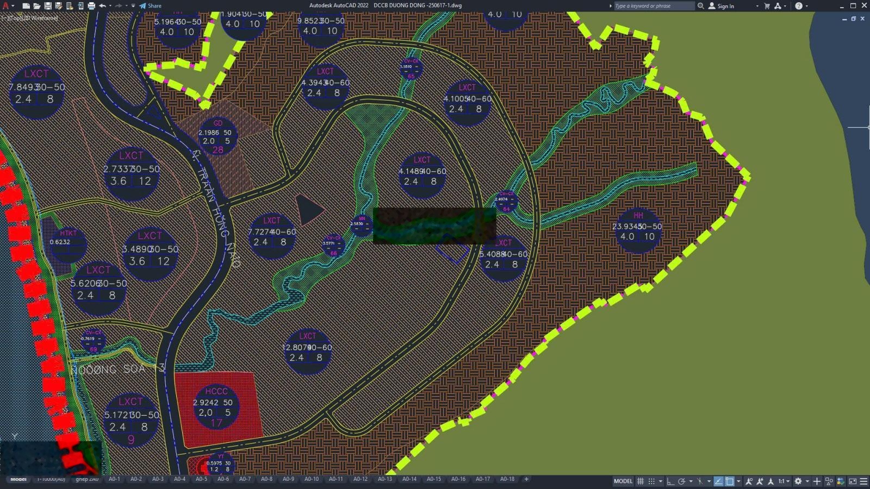Screen dimensions: 870x489
Task: Open the Workspace Switching gear icon
Action: [798, 481]
